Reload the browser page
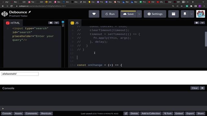 12,6
